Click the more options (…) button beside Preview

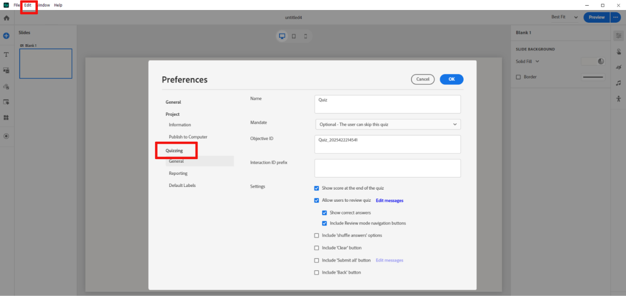pos(615,17)
